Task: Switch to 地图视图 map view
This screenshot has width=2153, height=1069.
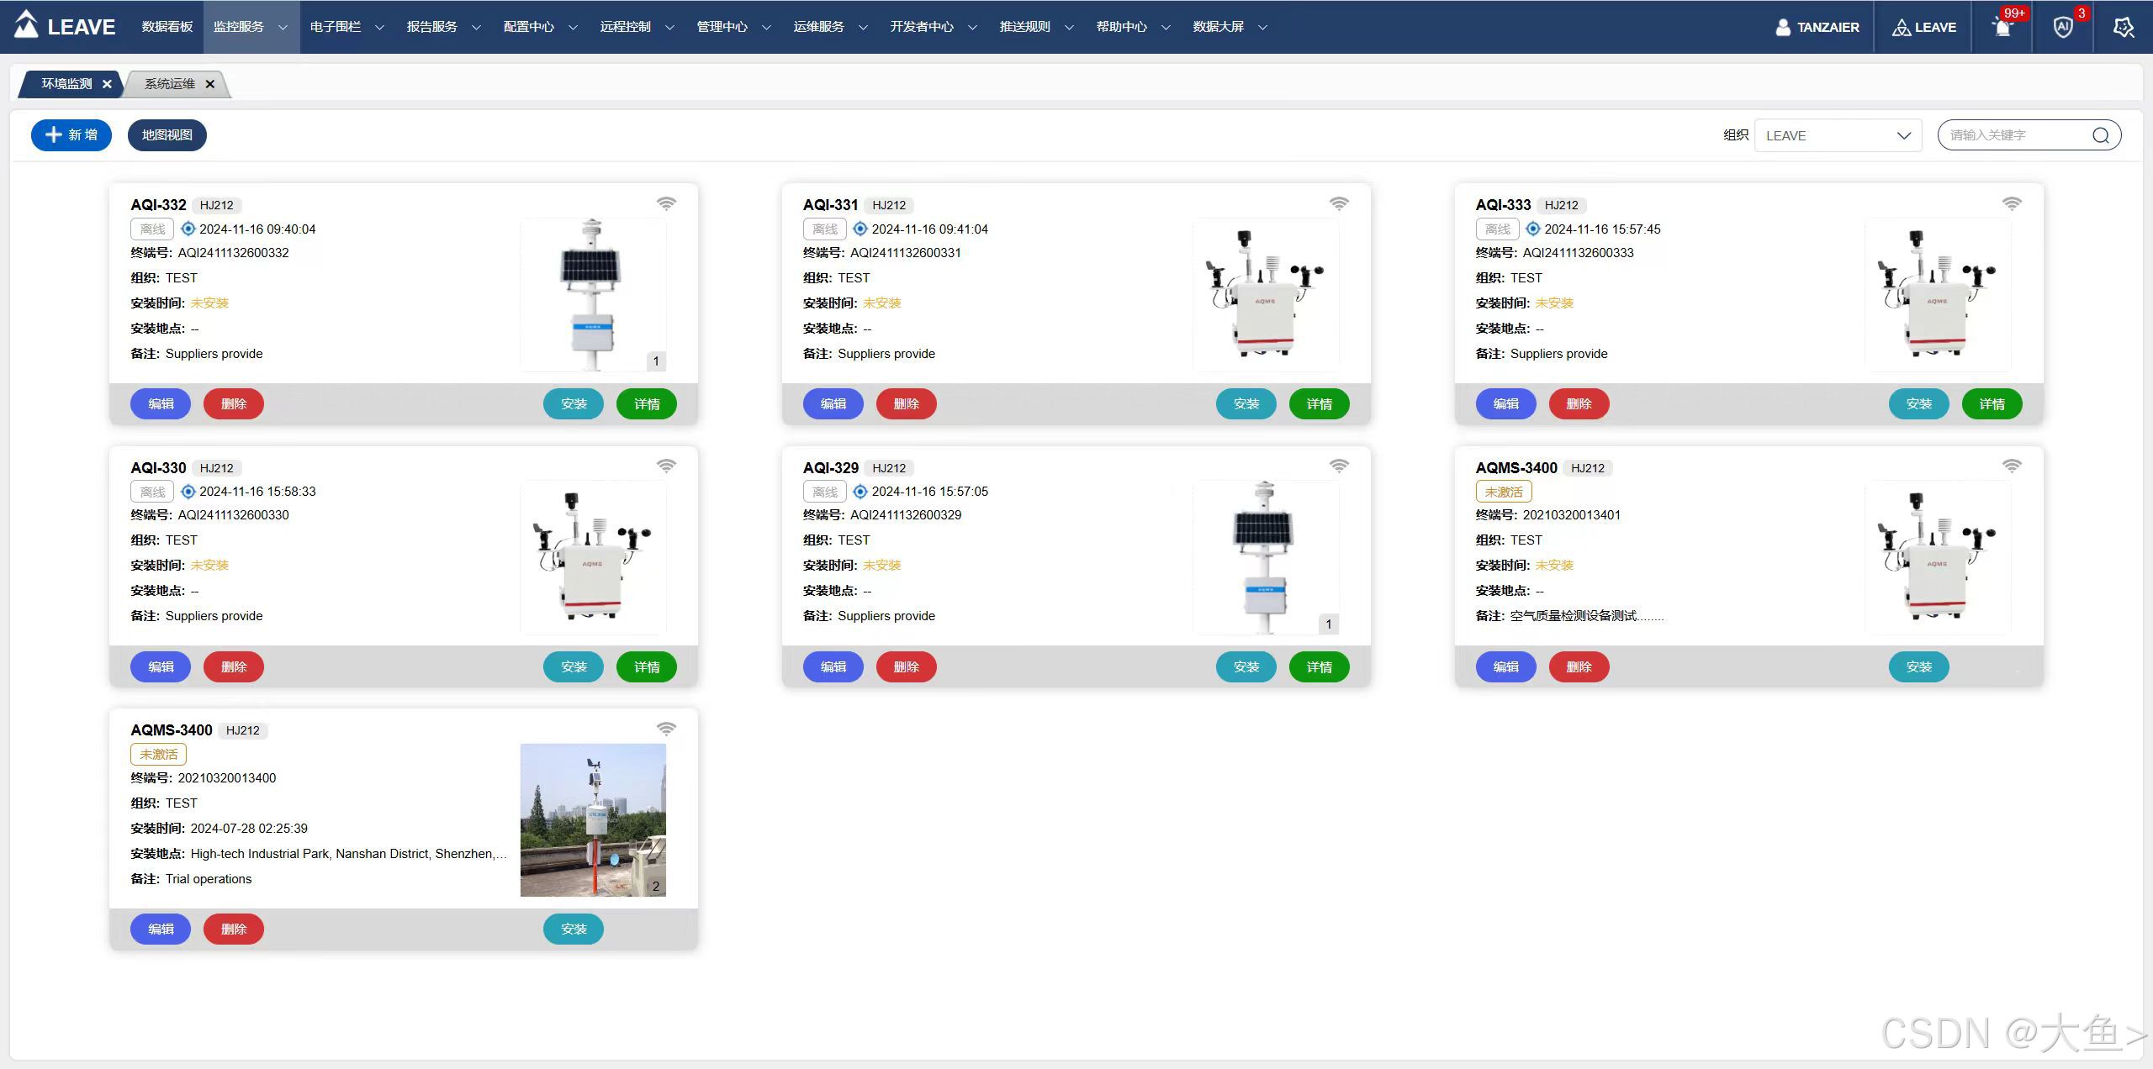Action: tap(167, 135)
